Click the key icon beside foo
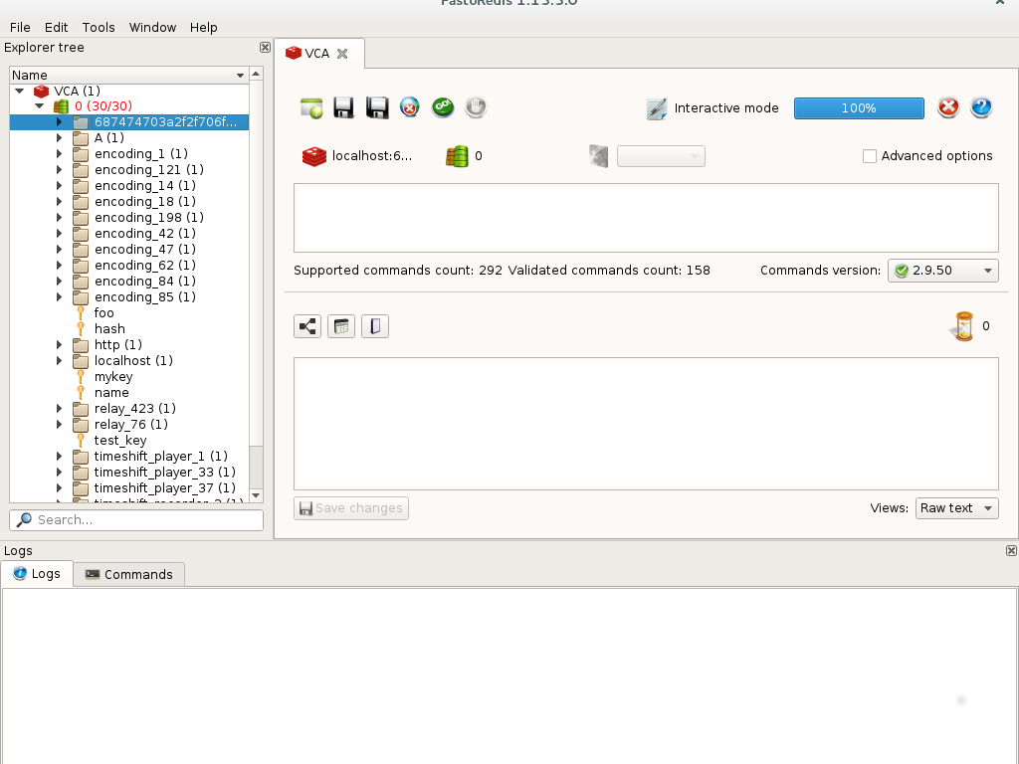This screenshot has height=764, width=1019. pos(81,313)
